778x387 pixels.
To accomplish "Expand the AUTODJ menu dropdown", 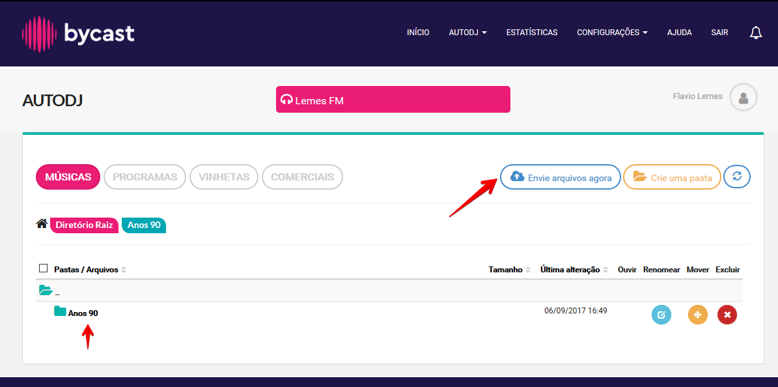I will [x=467, y=33].
